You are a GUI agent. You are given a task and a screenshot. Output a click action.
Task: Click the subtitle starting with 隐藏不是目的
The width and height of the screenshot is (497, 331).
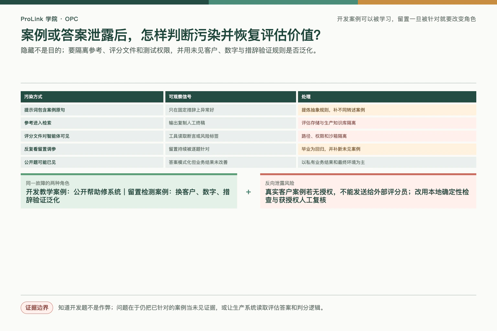pyautogui.click(x=170, y=50)
